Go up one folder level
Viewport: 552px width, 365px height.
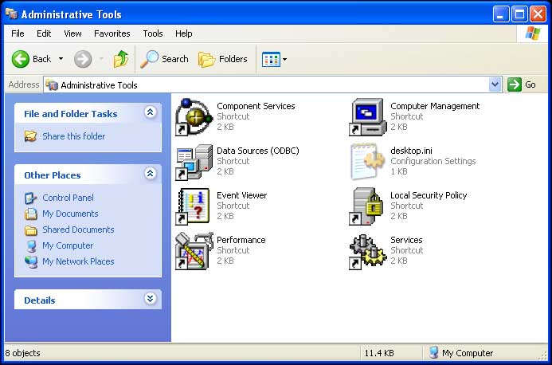tap(121, 59)
